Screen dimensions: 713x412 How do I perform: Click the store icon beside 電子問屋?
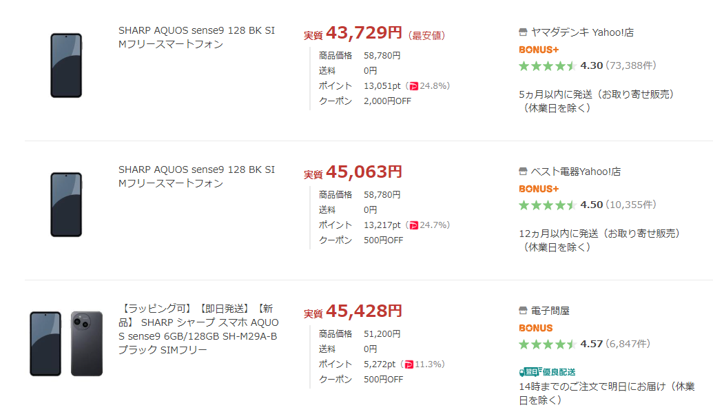point(523,311)
